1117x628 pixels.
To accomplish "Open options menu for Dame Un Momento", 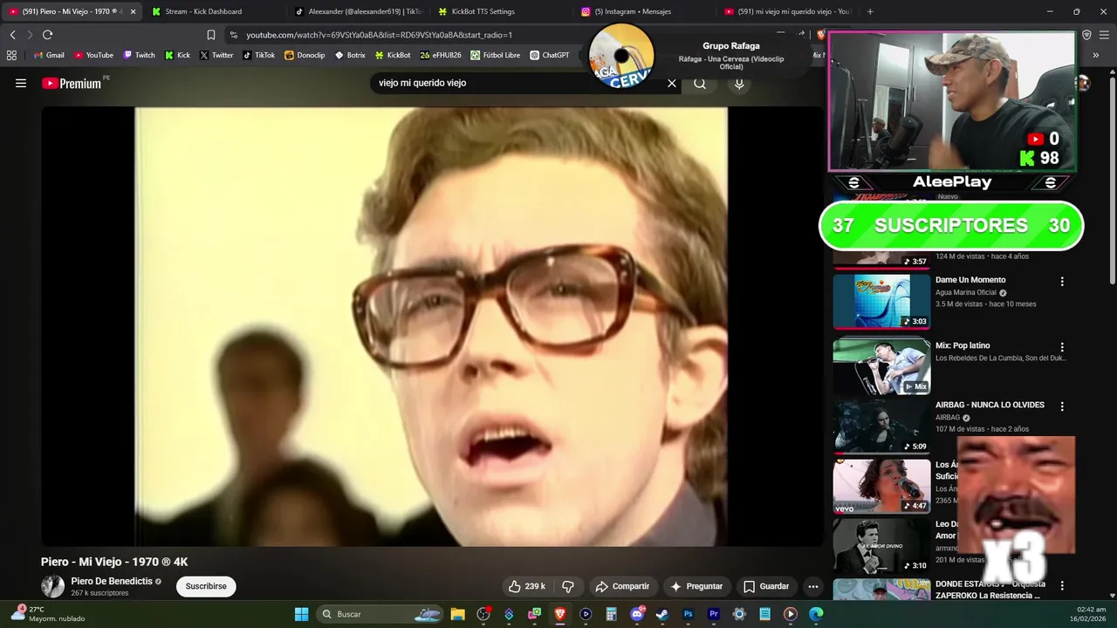I will pos(1062,282).
